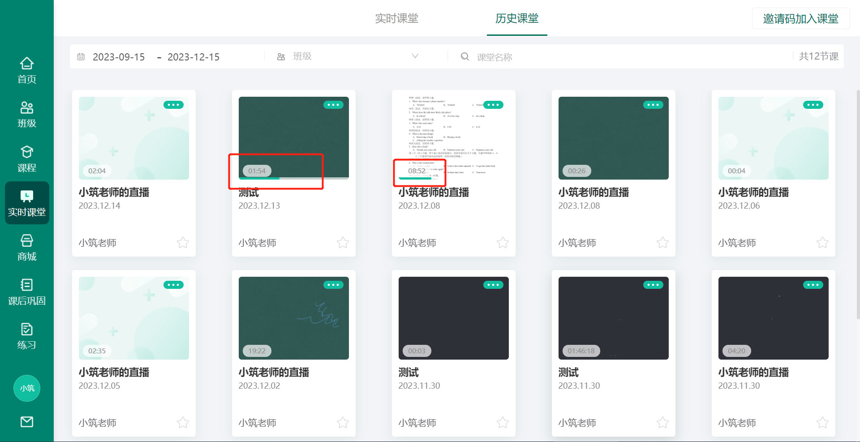Switch to the 实时课堂 tab
Screen dimensions: 860x442
pyautogui.click(x=397, y=18)
